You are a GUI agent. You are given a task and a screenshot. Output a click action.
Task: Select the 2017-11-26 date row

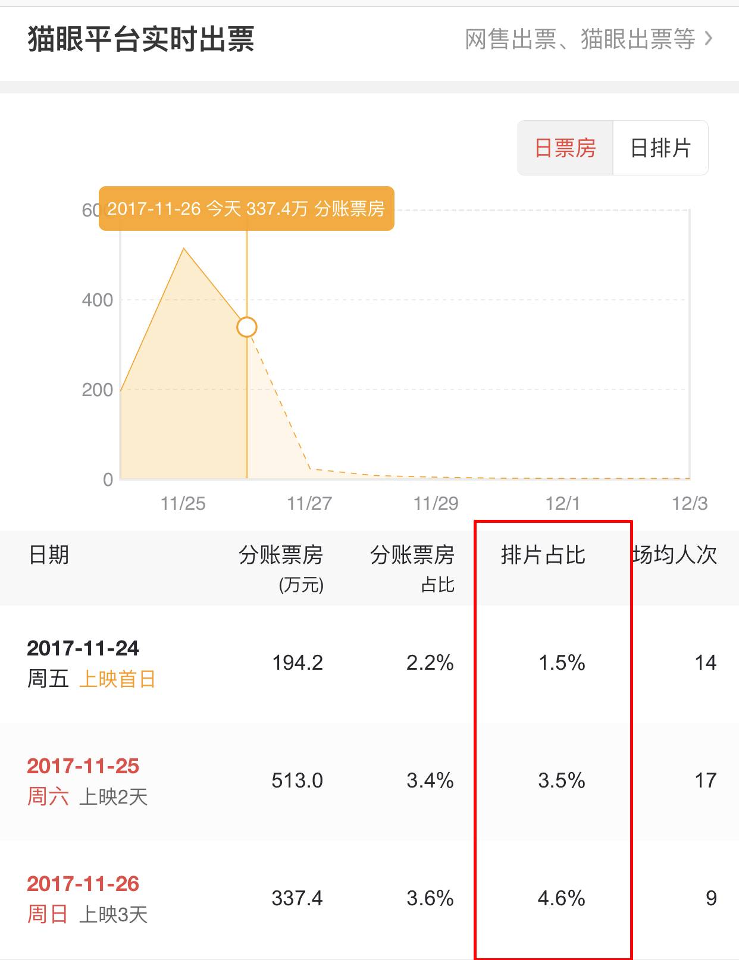(x=369, y=899)
